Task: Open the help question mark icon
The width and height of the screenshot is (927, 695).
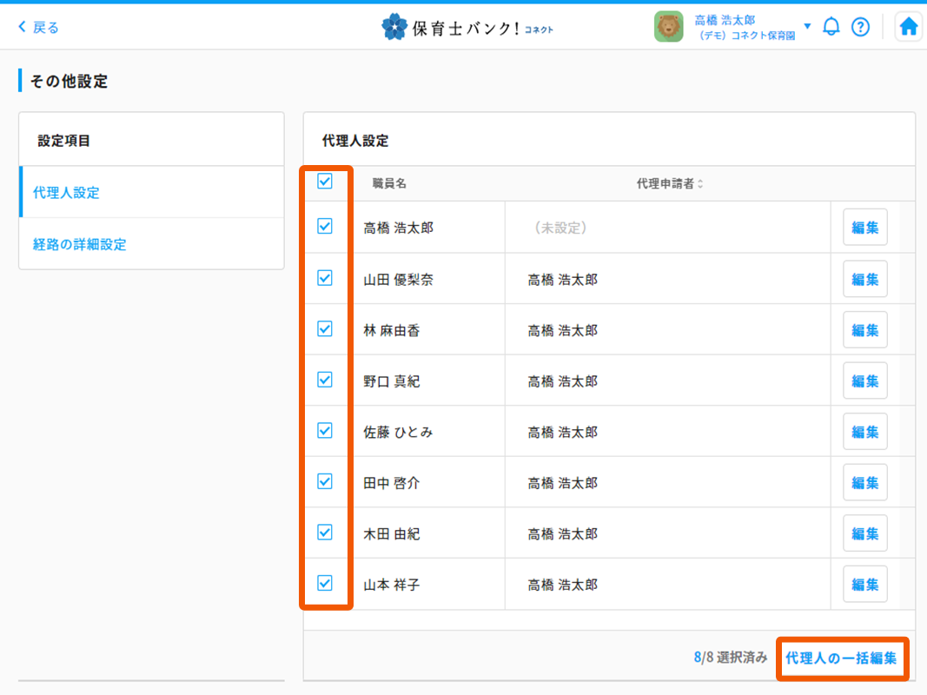Action: (860, 27)
